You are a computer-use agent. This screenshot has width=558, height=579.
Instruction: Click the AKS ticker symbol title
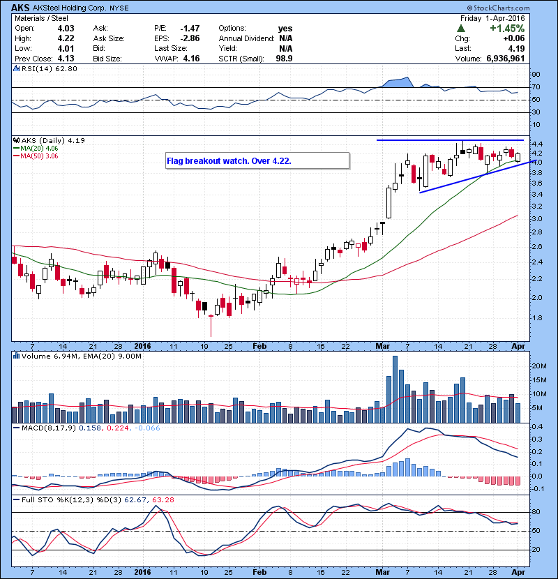(20, 8)
